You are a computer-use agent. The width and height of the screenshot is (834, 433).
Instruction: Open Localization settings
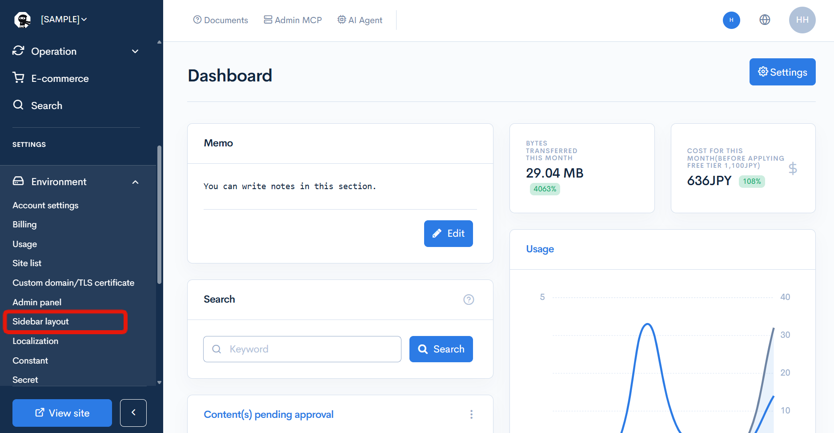[35, 341]
